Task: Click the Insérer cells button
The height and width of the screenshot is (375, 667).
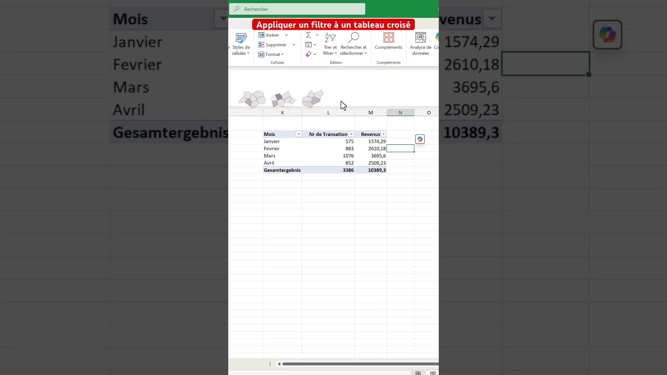Action: point(269,35)
